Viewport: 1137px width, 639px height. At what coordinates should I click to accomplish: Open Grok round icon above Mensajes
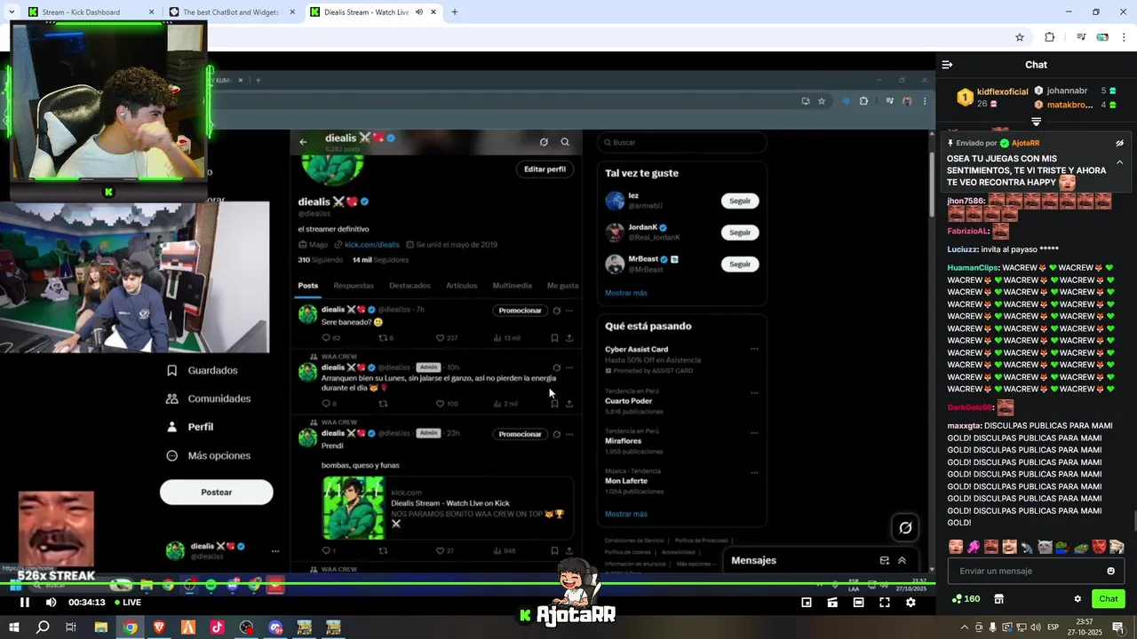pos(905,528)
